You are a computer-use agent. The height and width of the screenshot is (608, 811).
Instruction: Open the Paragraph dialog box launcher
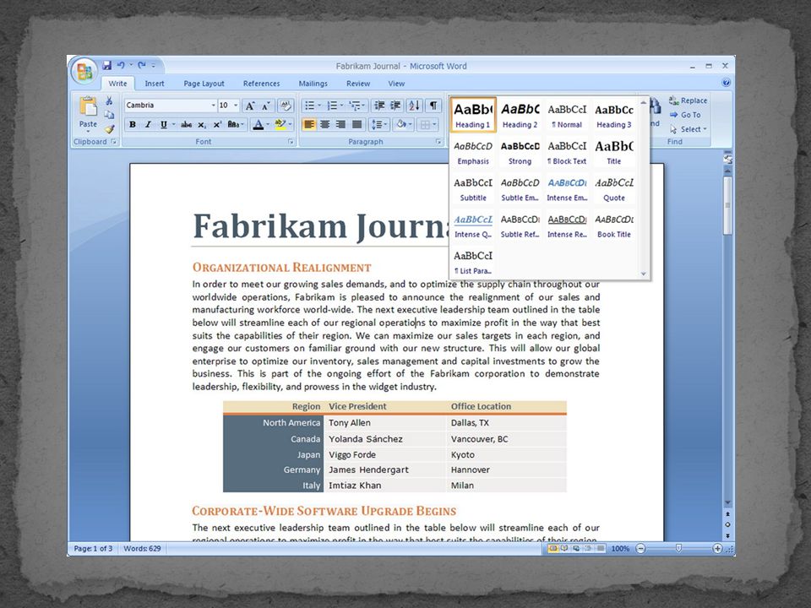[438, 142]
